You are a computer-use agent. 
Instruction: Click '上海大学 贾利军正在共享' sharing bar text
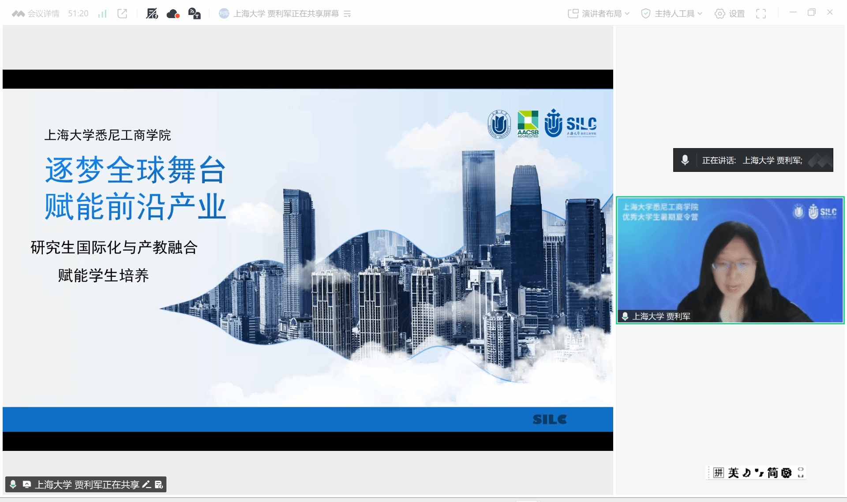pyautogui.click(x=87, y=485)
